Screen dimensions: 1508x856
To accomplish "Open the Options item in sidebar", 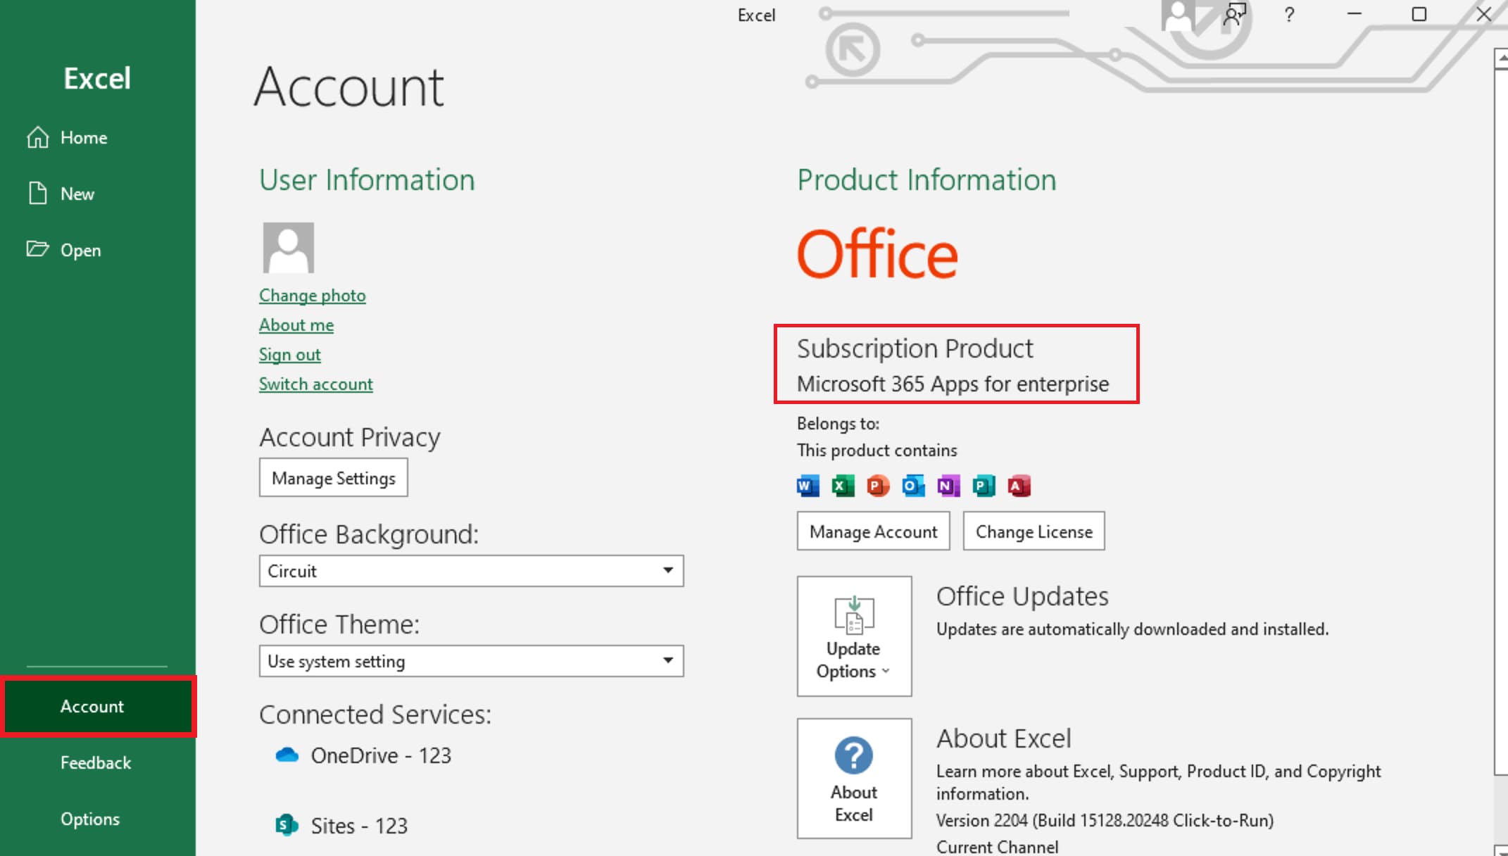I will click(x=90, y=819).
